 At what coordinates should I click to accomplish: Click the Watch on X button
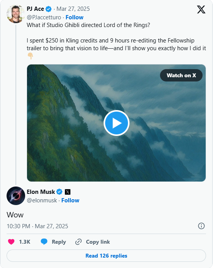pos(181,75)
